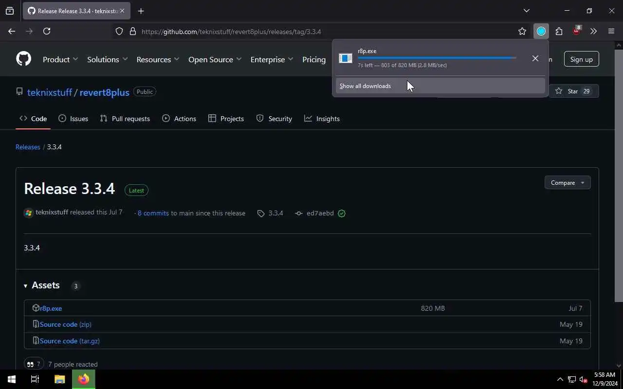Image resolution: width=623 pixels, height=389 pixels.
Task: Open the revert8plus repository link
Action: tap(104, 92)
